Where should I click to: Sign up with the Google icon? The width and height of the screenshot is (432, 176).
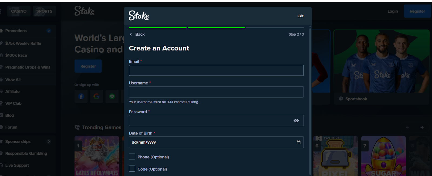(x=96, y=96)
